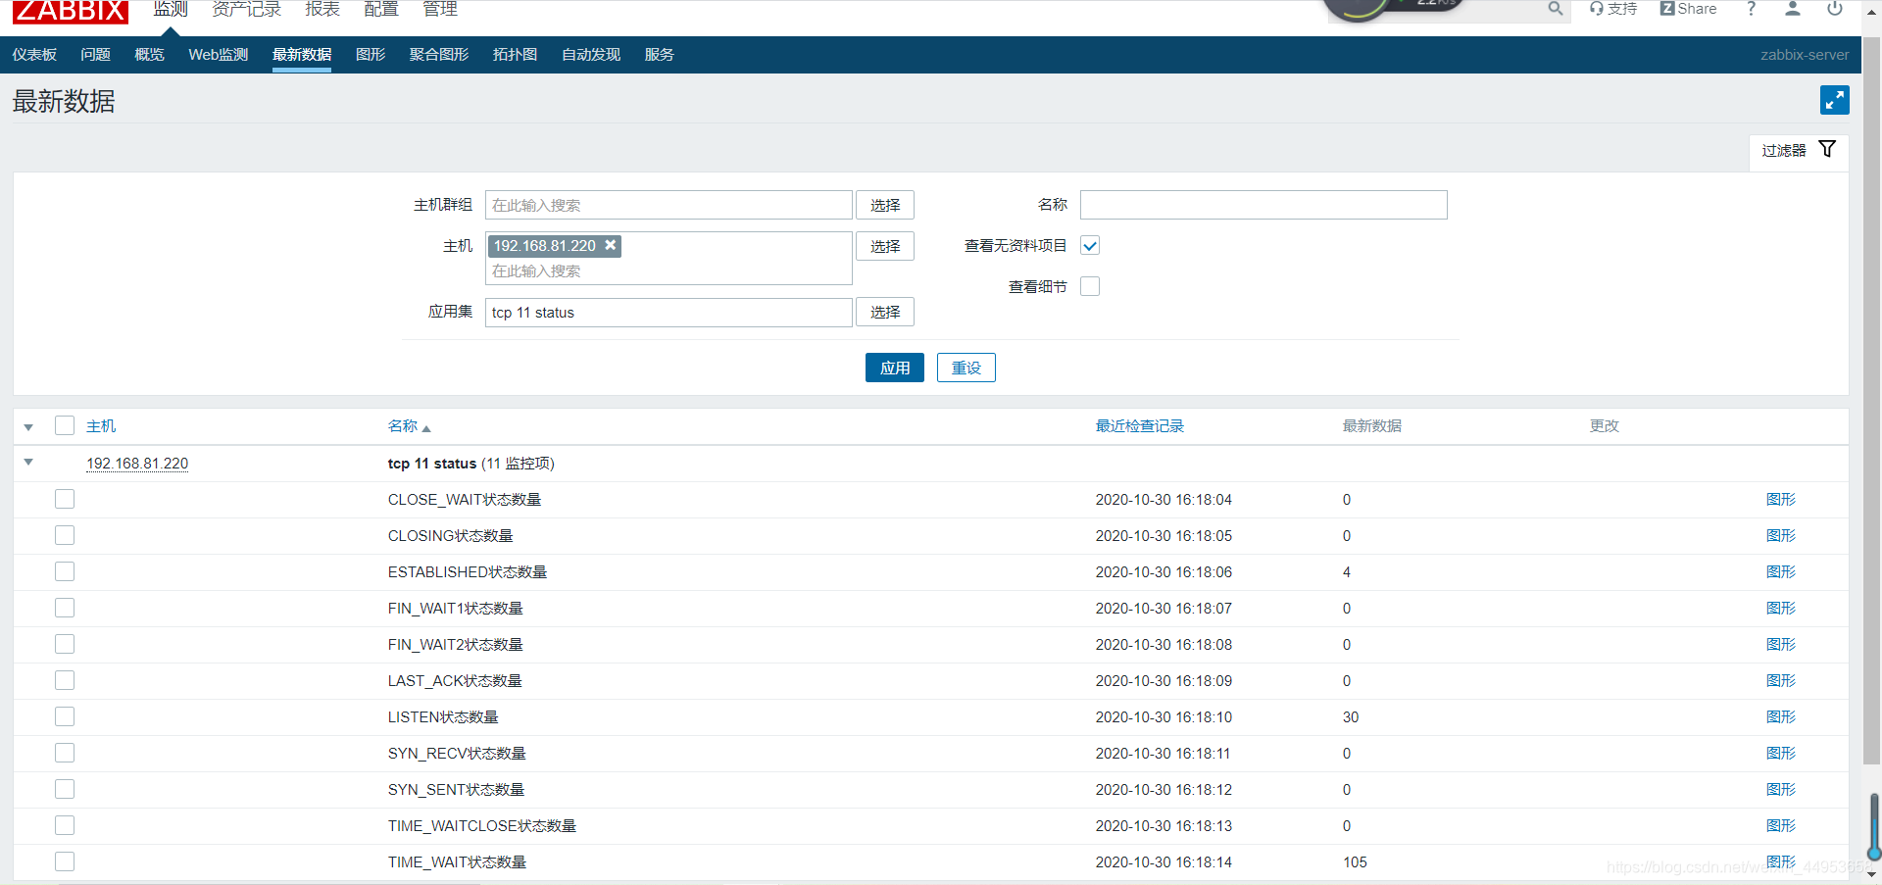Check the LAST_ACK状态数量 row checkbox
1882x885 pixels.
[x=65, y=680]
